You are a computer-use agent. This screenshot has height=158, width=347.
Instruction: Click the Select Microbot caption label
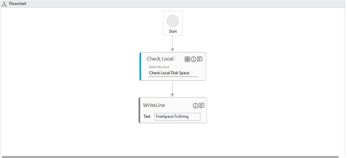(159, 67)
